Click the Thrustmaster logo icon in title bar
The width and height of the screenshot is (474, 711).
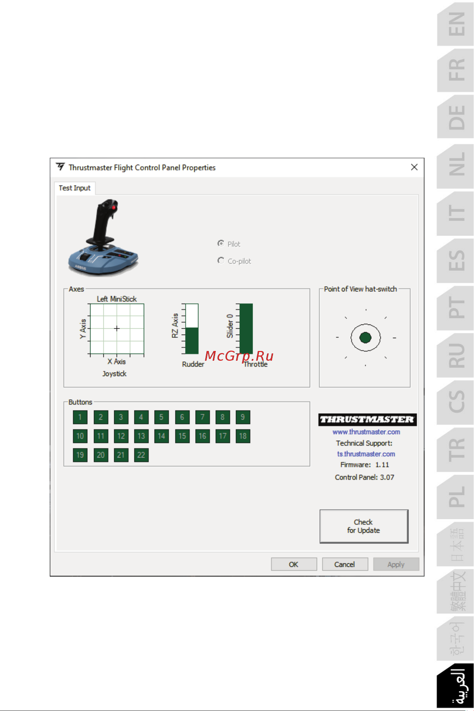point(61,167)
